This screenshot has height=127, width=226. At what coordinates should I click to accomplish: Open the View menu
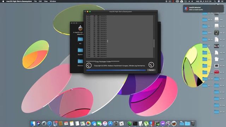[46, 1]
